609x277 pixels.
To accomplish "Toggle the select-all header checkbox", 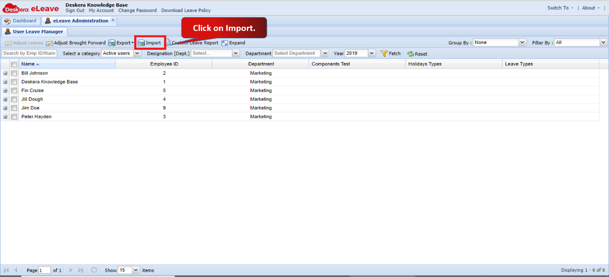I will [x=14, y=64].
